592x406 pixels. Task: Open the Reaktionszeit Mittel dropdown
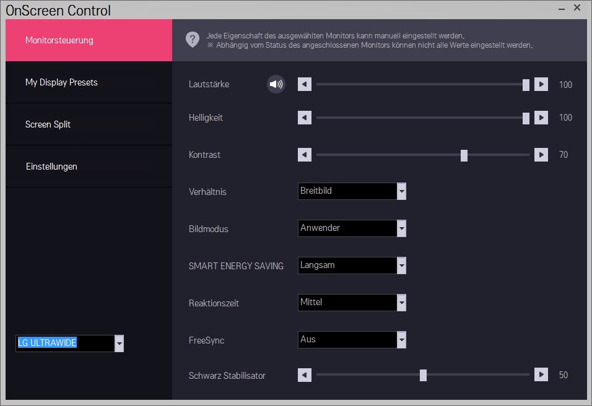[352, 303]
